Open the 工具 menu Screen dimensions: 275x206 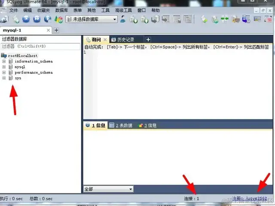pyautogui.click(x=105, y=10)
